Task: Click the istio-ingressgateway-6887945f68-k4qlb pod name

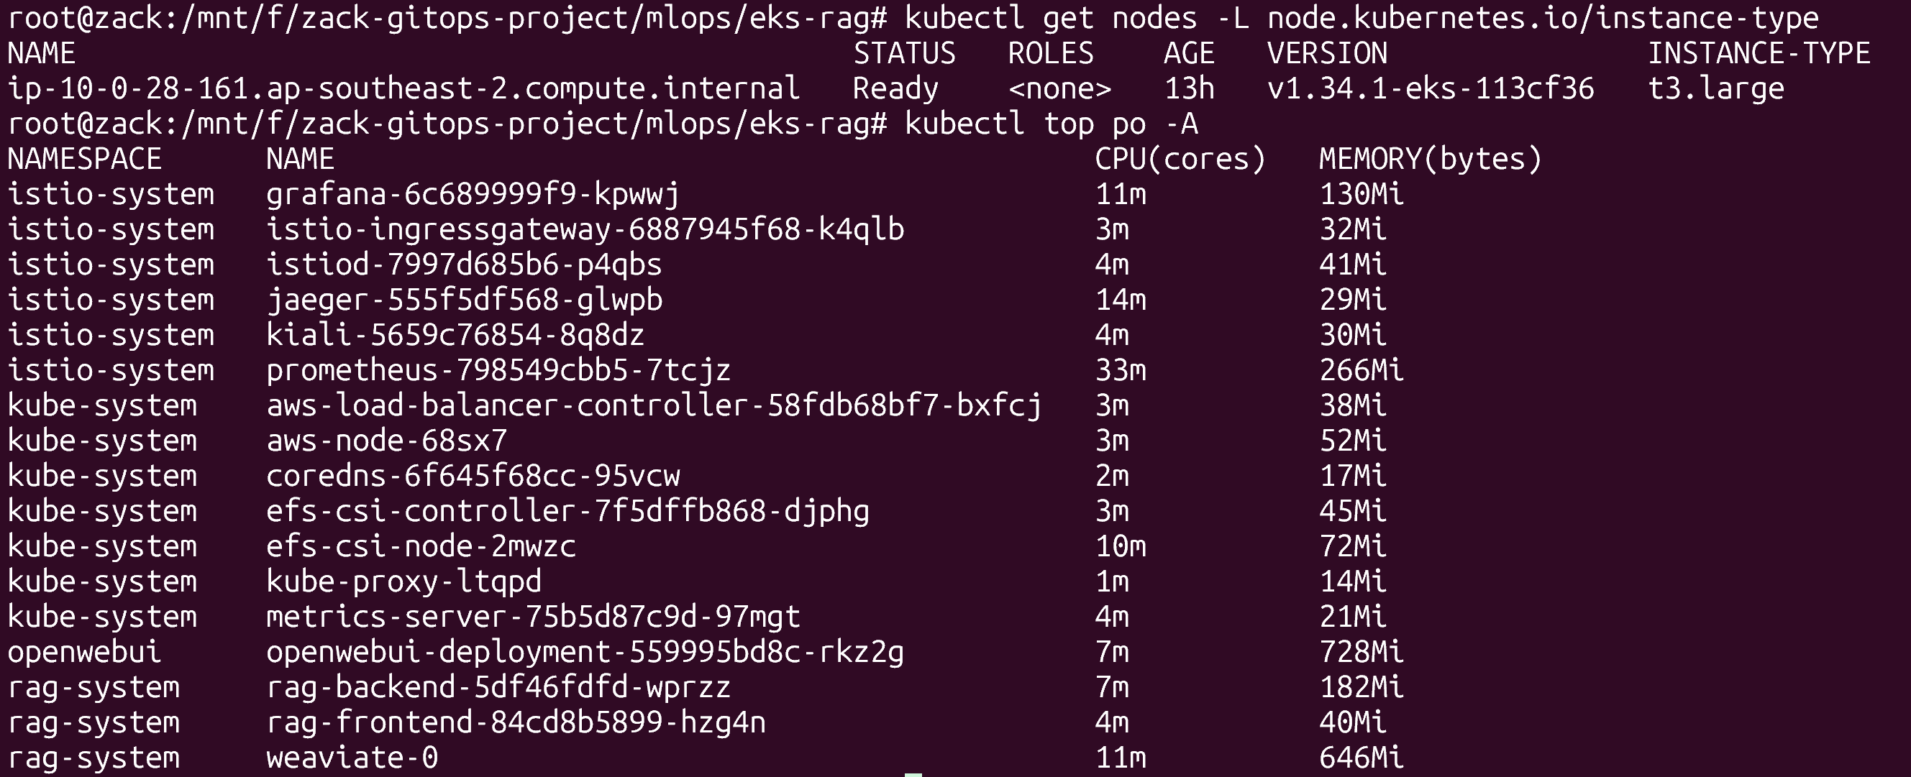Action: pos(585,229)
